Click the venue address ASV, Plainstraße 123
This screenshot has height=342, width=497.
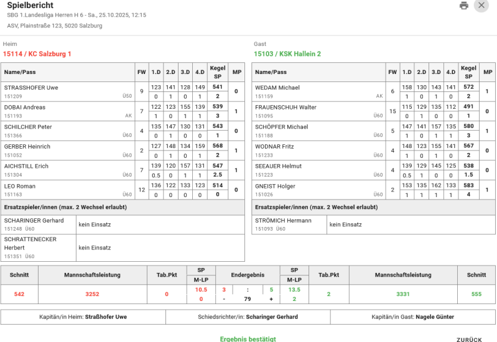pyautogui.click(x=55, y=25)
